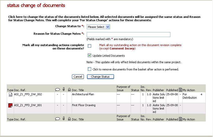
Task: Click Type column header at top
Action: point(10,90)
